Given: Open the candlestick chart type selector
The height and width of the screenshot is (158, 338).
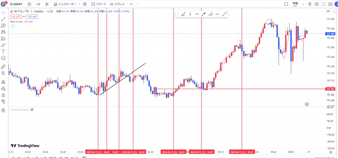Looking at the screenshot, I should [47, 4].
